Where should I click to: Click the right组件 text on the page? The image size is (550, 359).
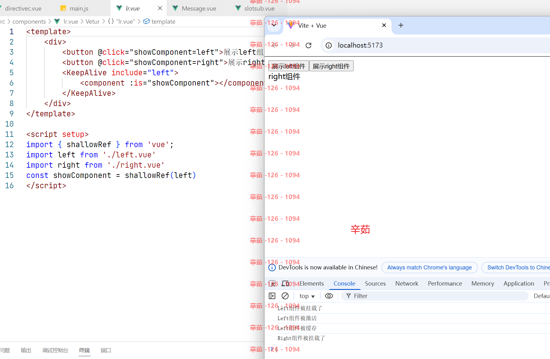click(x=284, y=77)
